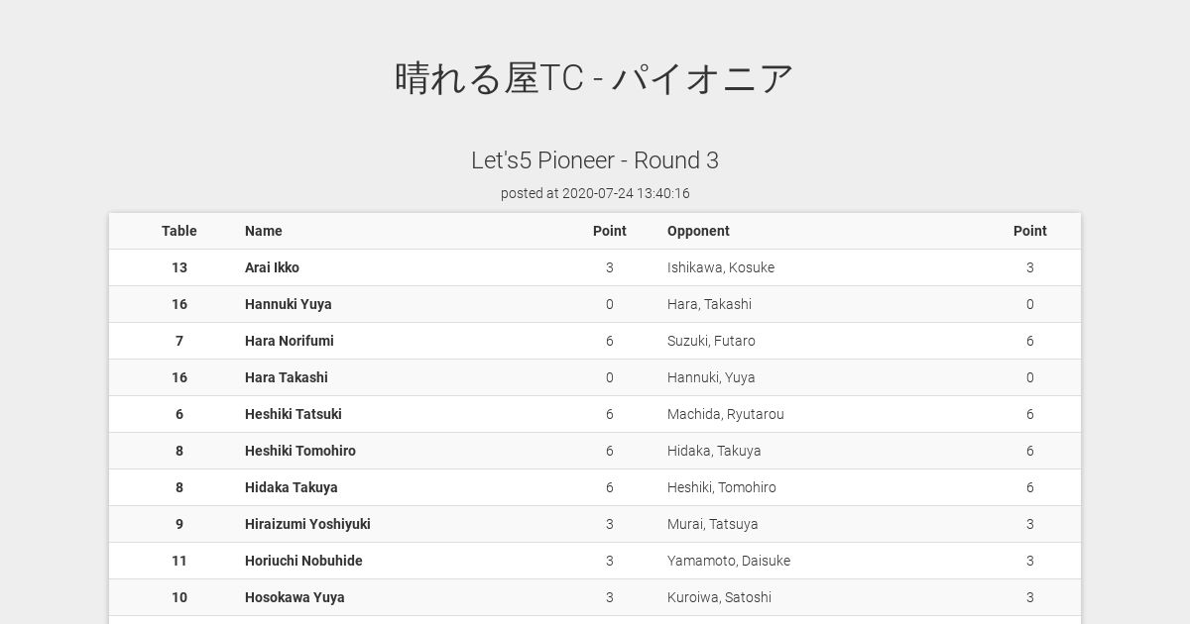Image resolution: width=1190 pixels, height=624 pixels.
Task: Click the Table column header
Action: [179, 231]
